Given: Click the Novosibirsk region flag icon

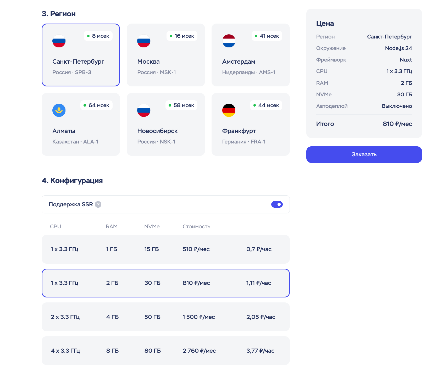Looking at the screenshot, I should 144,110.
